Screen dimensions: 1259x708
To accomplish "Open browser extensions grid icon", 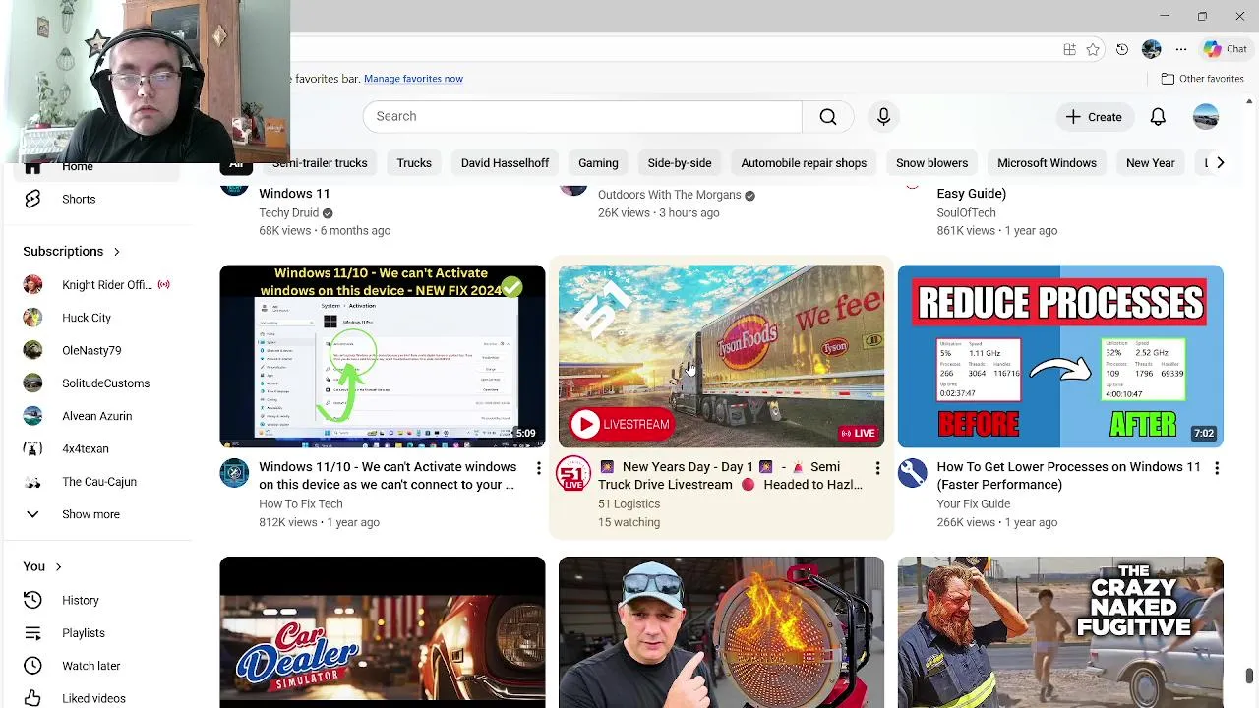I will 1069,49.
